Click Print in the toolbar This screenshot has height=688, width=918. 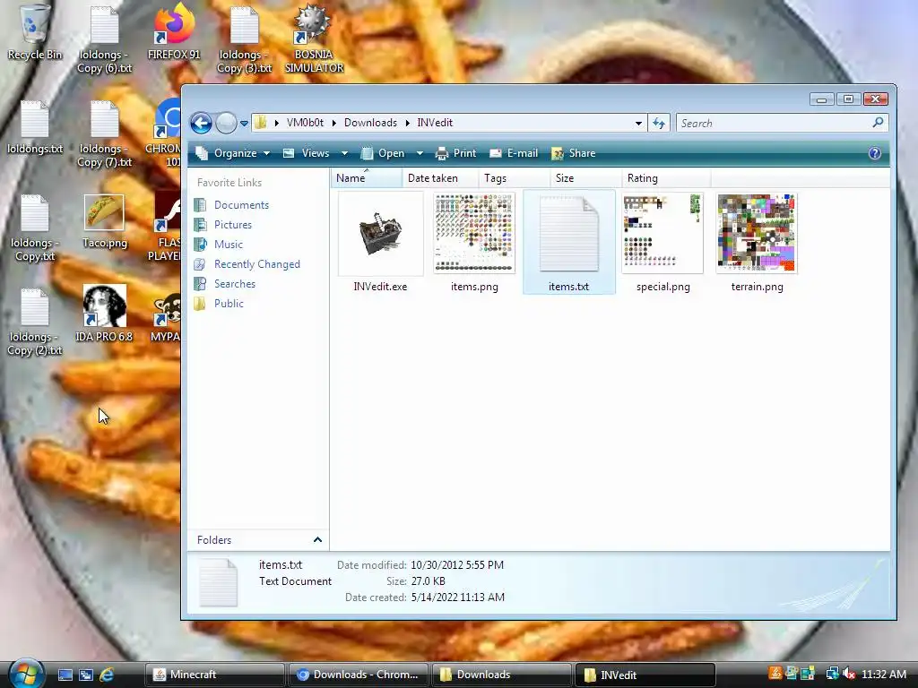(x=455, y=153)
